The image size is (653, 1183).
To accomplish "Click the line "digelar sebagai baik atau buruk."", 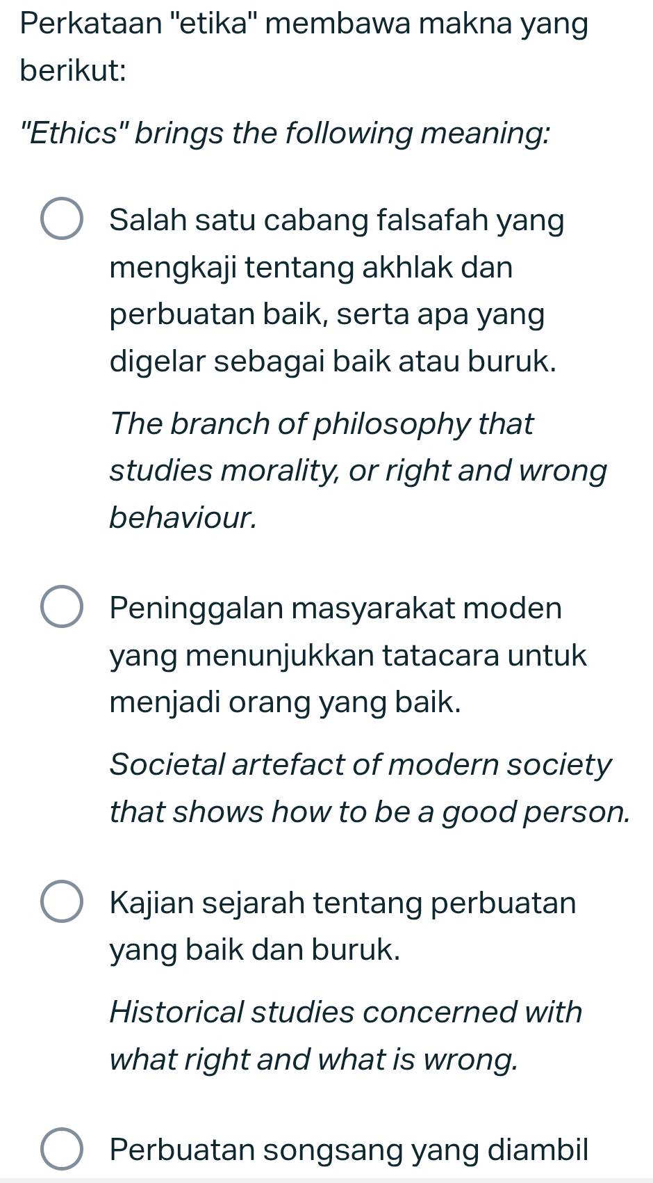I will 333,362.
